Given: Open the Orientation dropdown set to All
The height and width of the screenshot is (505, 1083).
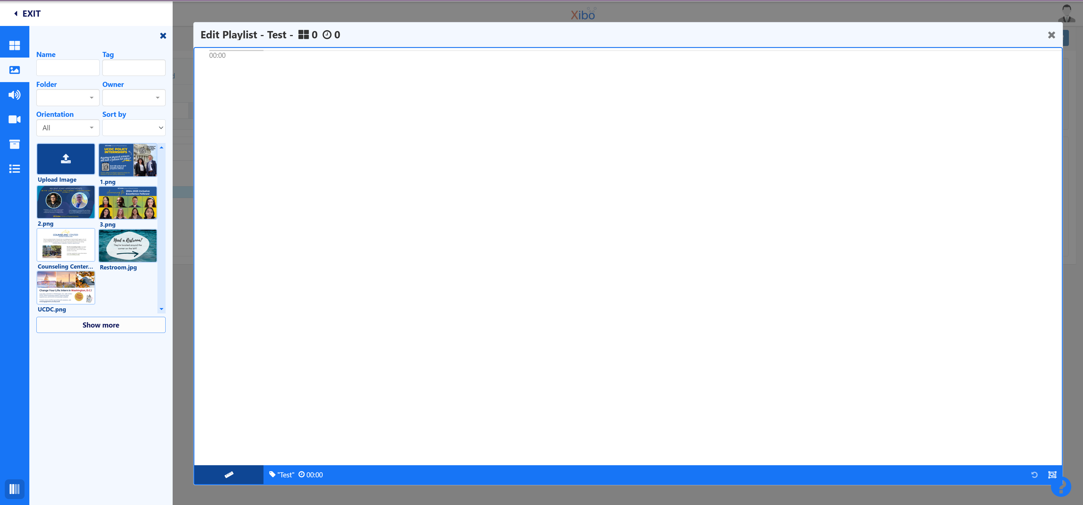Looking at the screenshot, I should click(68, 128).
